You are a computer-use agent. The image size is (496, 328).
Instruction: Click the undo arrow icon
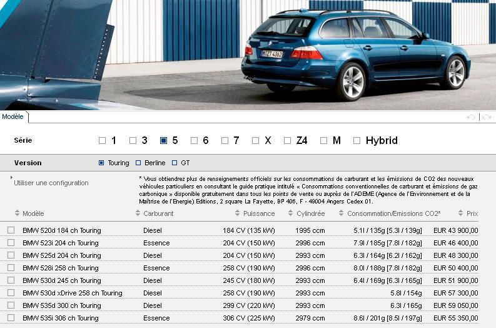[x=471, y=117]
